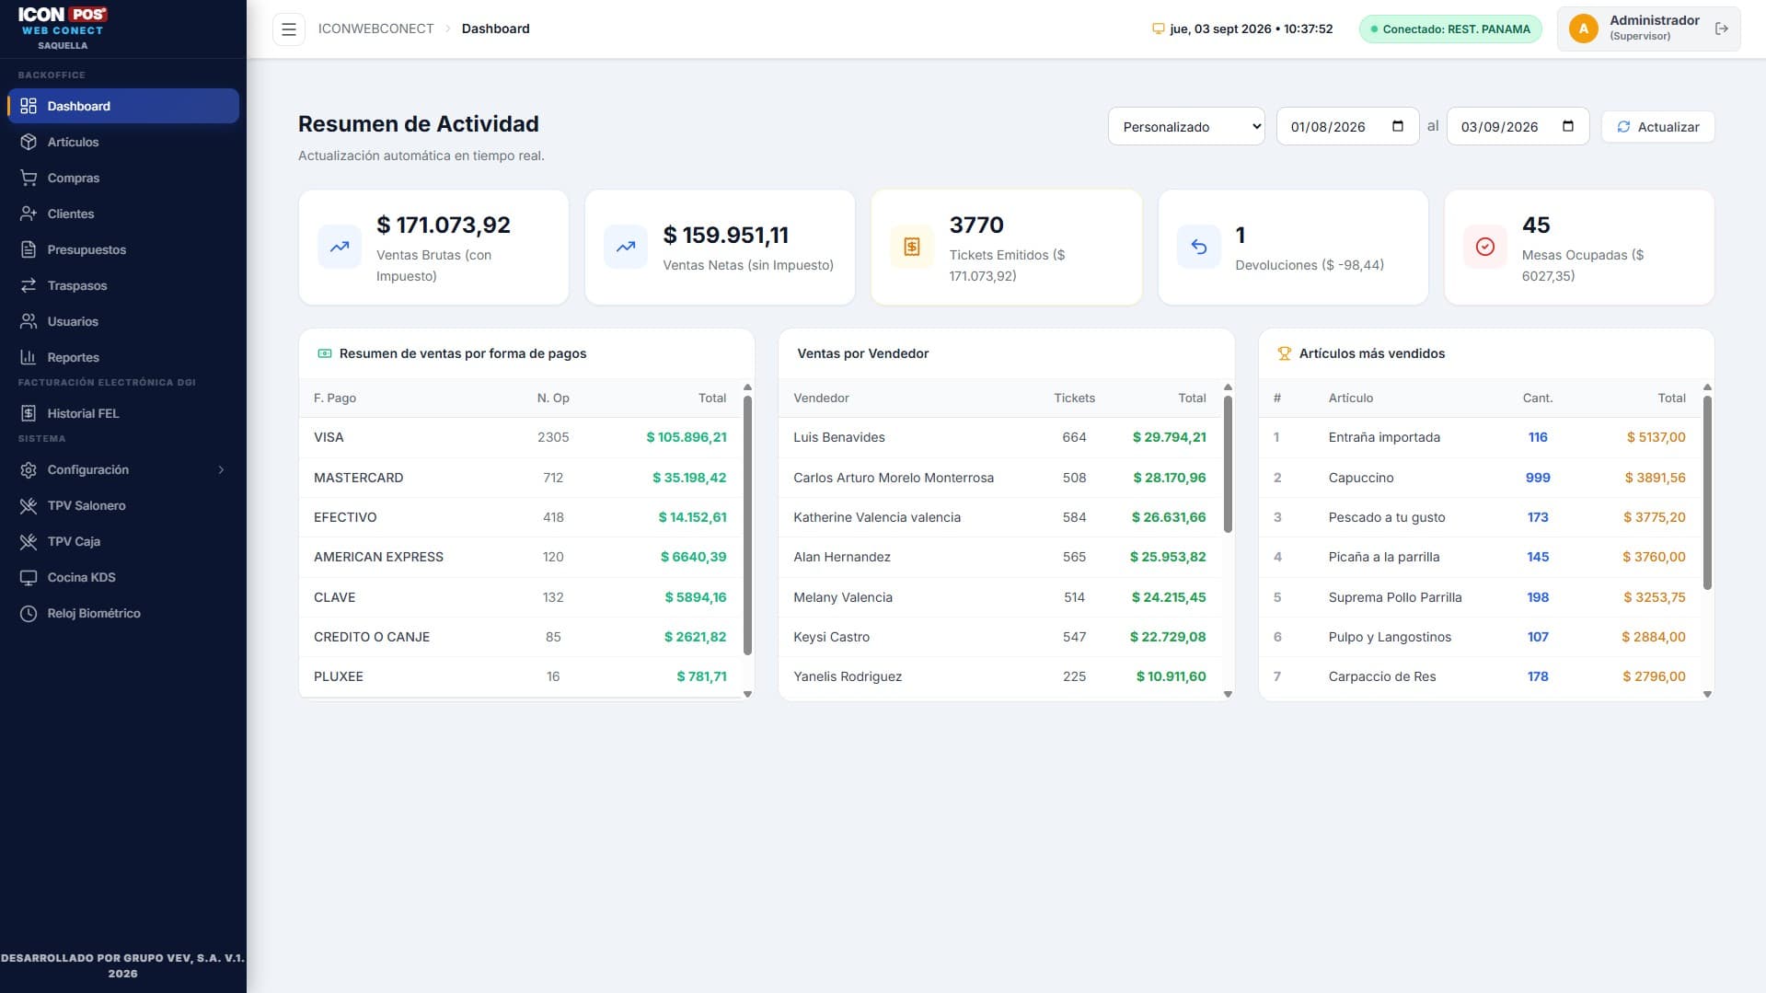This screenshot has height=993, width=1766.
Task: Click the AMERICAN EXPRESS row label
Action: (378, 557)
